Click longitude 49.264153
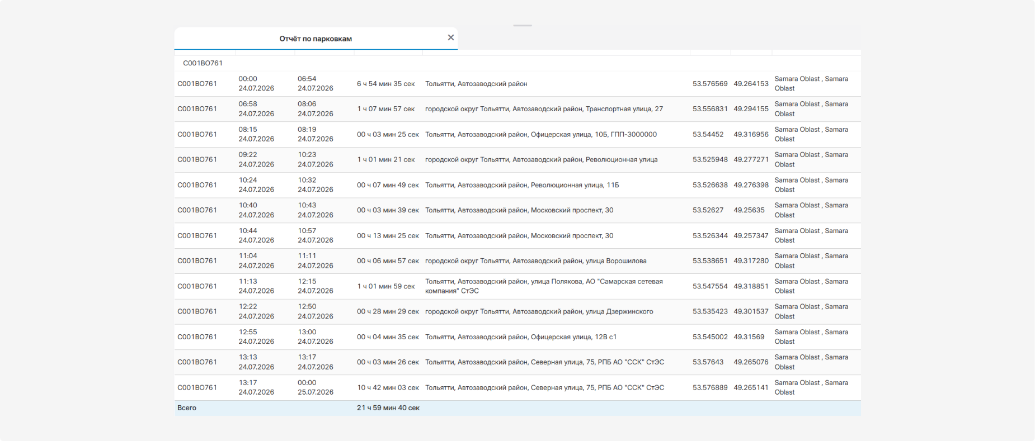1035x441 pixels. (x=751, y=84)
